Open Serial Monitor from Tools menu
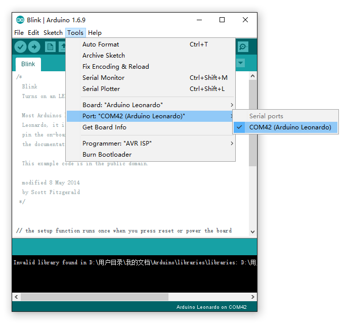The image size is (346, 329). 151,78
